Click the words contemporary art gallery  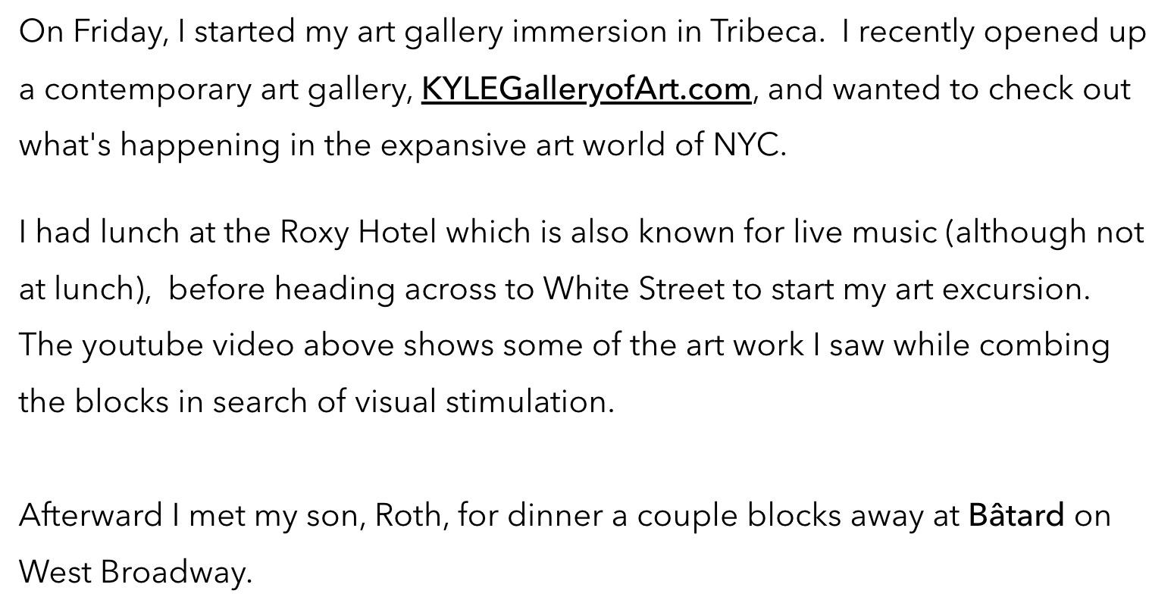click(227, 89)
